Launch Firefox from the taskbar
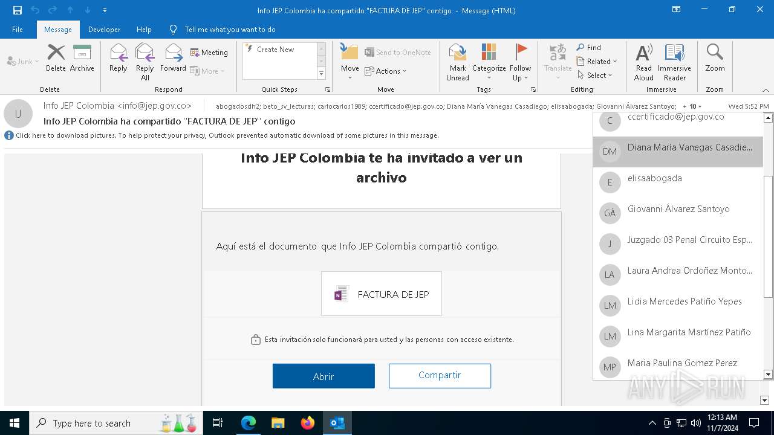The width and height of the screenshot is (774, 435). [308, 423]
